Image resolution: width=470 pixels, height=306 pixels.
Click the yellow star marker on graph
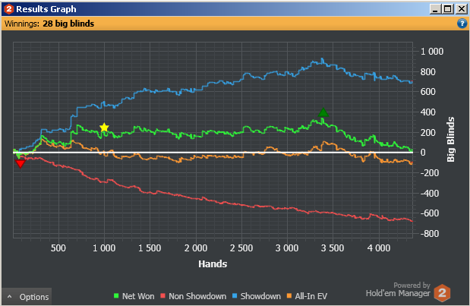click(x=104, y=128)
